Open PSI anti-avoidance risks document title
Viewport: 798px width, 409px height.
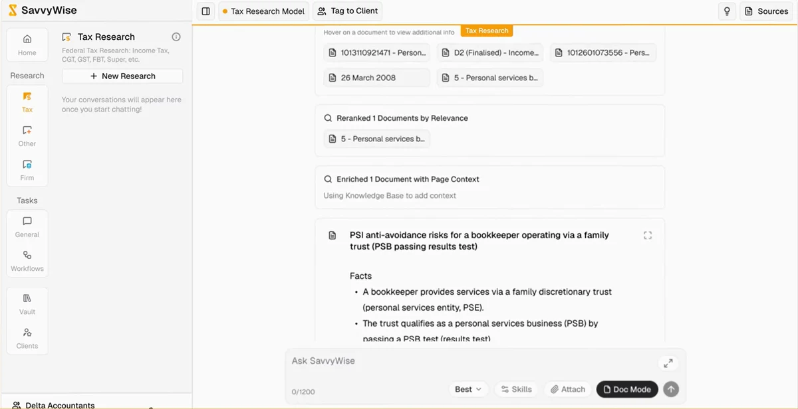click(x=479, y=241)
